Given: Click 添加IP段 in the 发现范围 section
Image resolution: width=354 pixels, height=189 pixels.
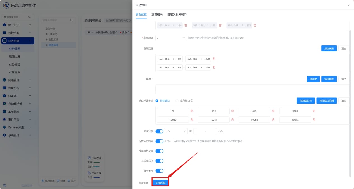Looking at the screenshot, I should 329,48.
